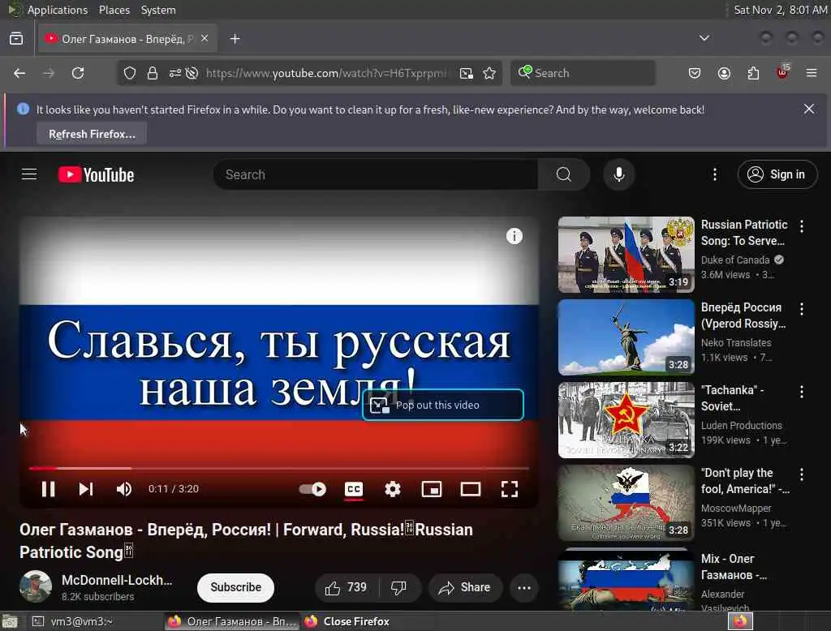Subscribe to McDonnell-Lockh... channel
This screenshot has width=831, height=631.
click(236, 587)
